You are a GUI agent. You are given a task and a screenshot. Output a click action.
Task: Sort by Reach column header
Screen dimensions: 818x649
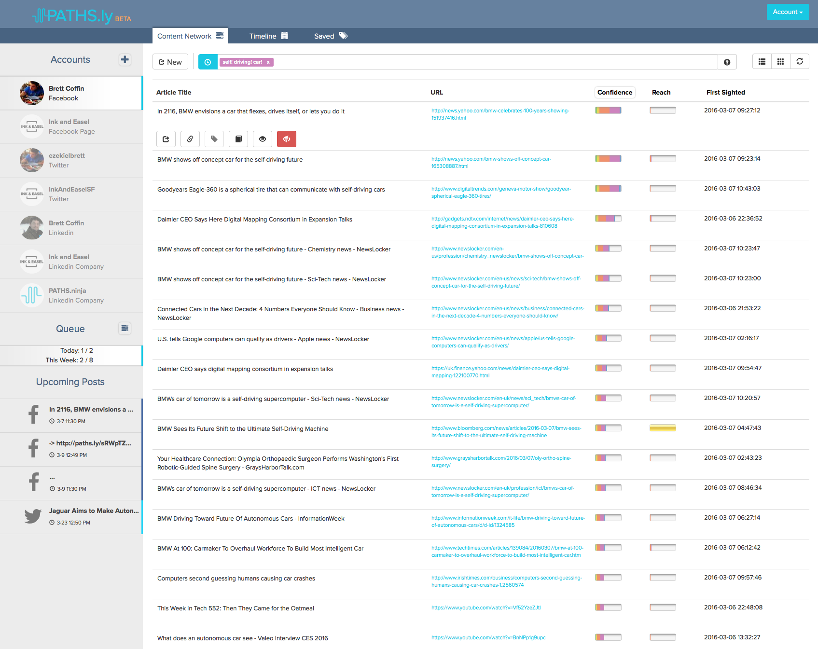[661, 92]
